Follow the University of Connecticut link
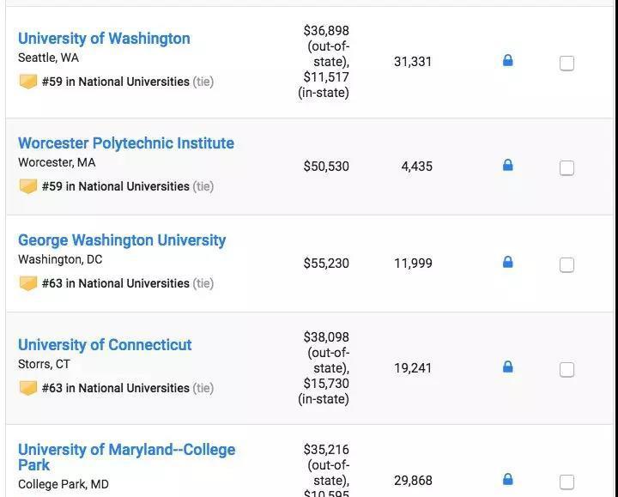This screenshot has width=618, height=497. click(105, 345)
